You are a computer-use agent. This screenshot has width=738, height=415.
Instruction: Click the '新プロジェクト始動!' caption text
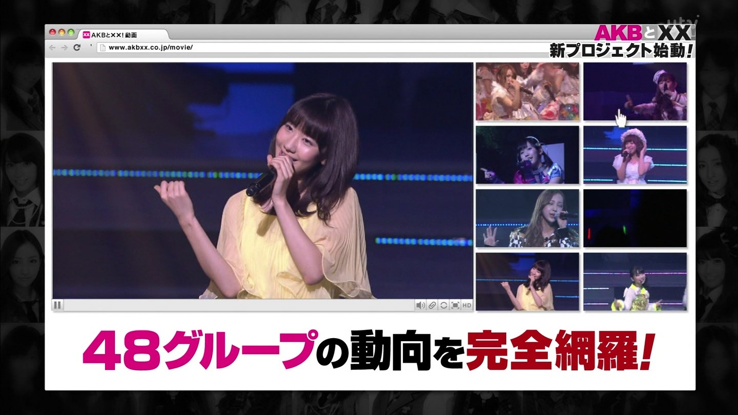(622, 50)
